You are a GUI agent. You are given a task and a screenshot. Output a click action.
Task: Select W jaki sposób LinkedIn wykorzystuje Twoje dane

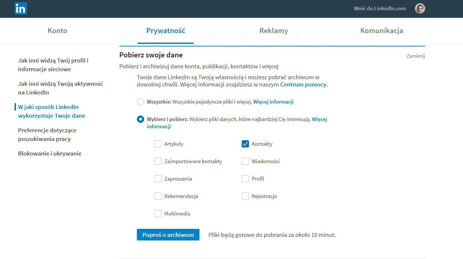click(x=52, y=111)
